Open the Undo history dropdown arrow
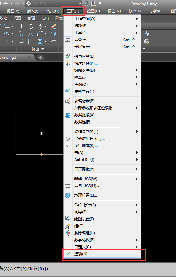Viewport: 176px width, 277px height. point(12,4)
